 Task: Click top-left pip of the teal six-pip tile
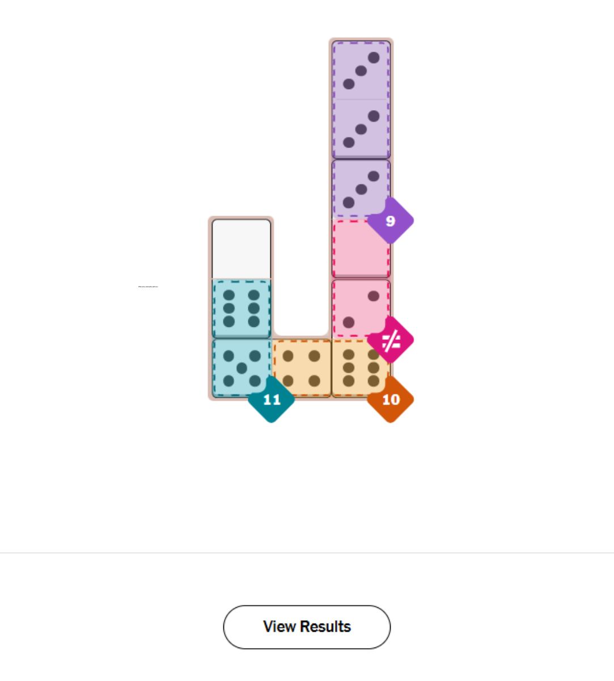[x=229, y=296]
